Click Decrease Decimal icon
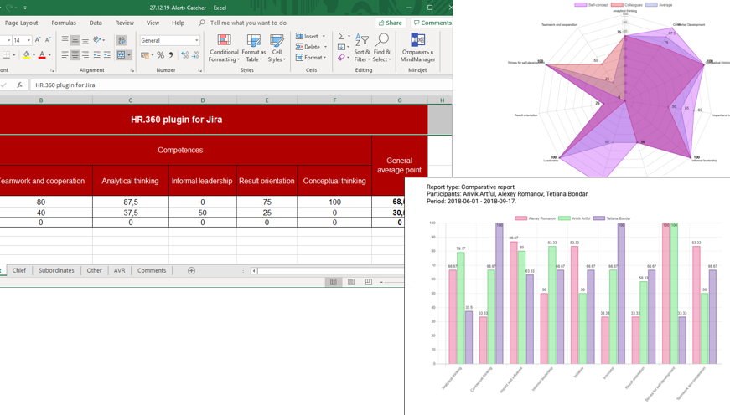Screen dimensions: 730x415 tap(195, 55)
